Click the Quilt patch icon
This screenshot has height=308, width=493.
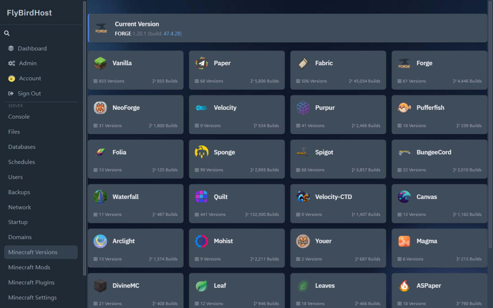[202, 197]
